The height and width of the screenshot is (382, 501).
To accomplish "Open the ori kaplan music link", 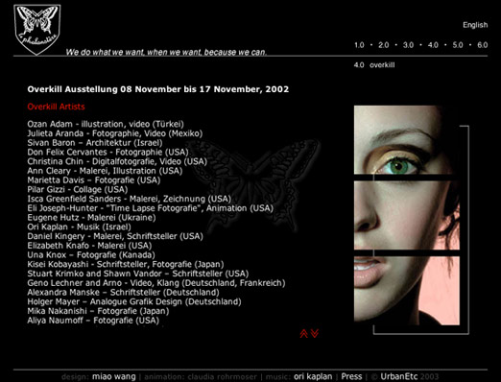I will click(313, 376).
